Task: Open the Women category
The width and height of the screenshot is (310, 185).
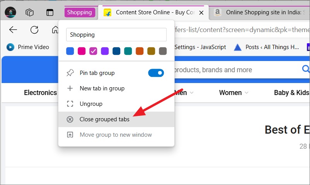Action: [230, 93]
